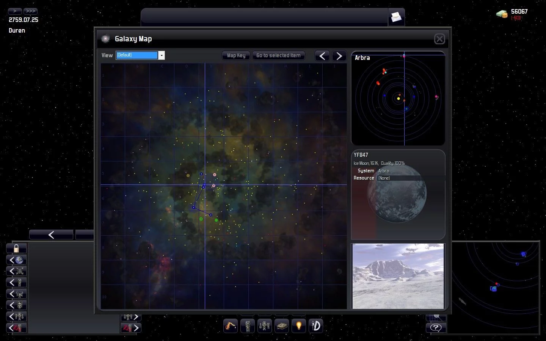Cycle to previous fleet with red marks
546x341 pixels.
[16, 328]
